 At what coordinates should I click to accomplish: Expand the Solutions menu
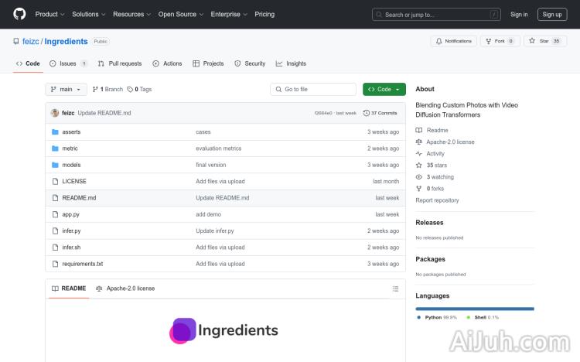click(x=88, y=14)
